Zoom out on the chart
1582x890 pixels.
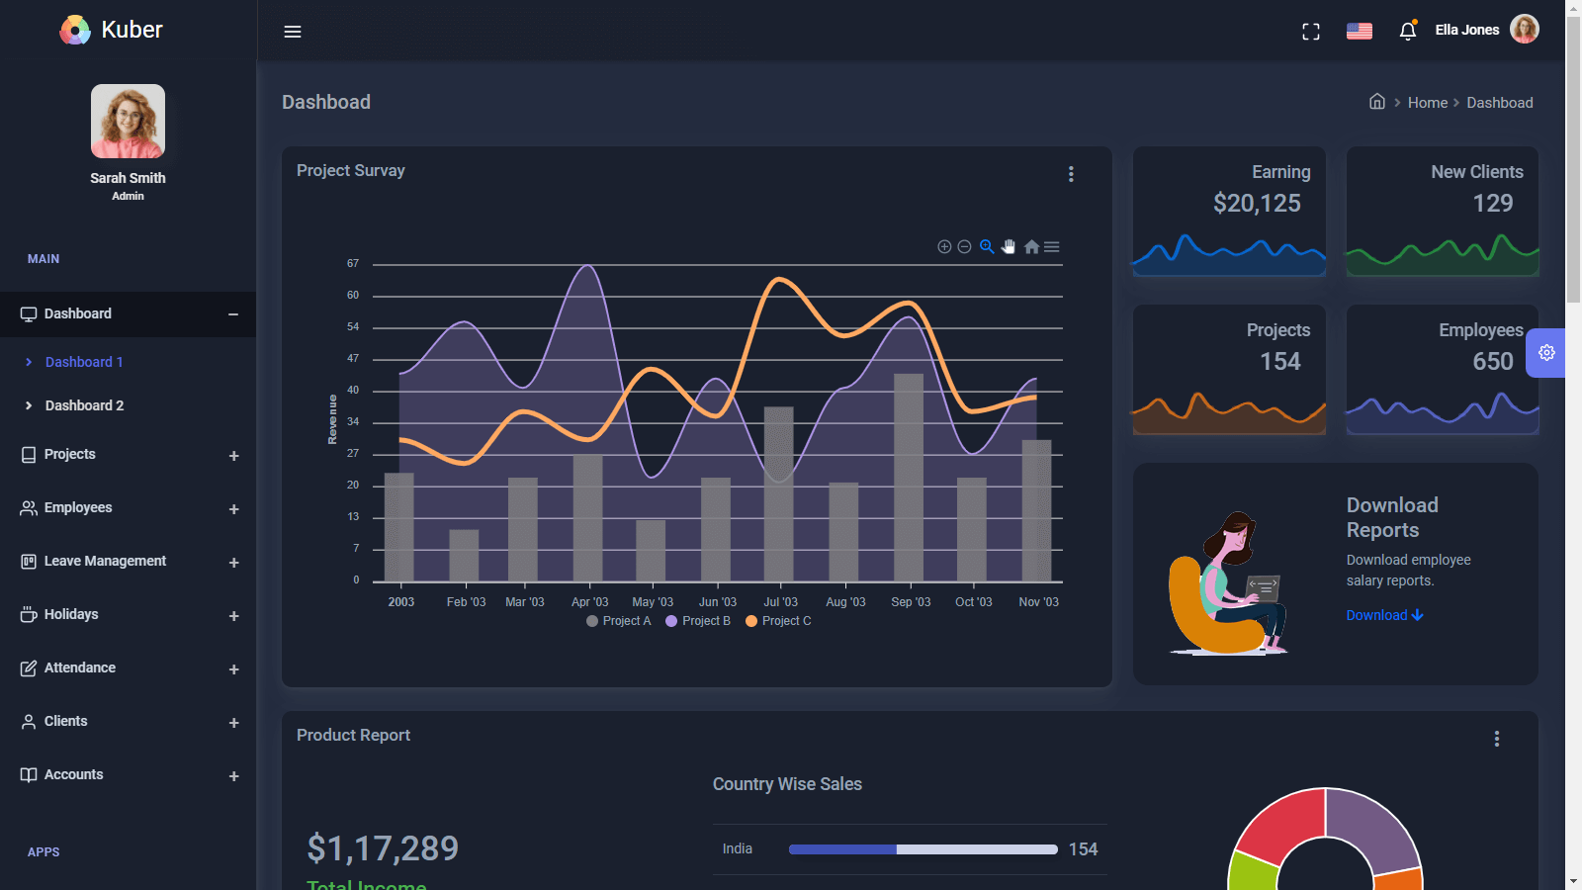pyautogui.click(x=964, y=247)
